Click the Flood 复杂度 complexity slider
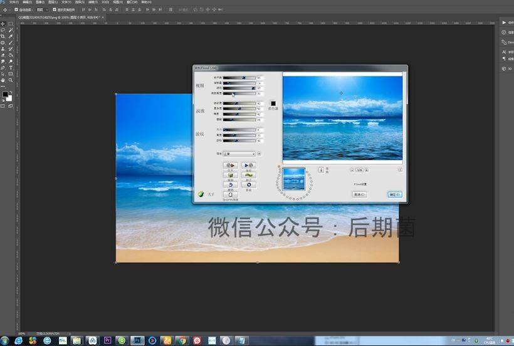The image size is (514, 346). [x=239, y=108]
